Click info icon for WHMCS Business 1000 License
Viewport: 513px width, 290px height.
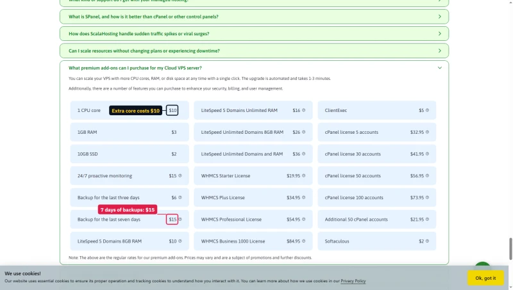[303, 241]
